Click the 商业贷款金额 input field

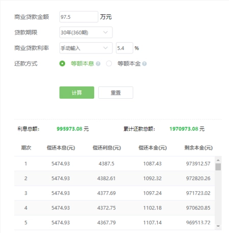click(79, 17)
